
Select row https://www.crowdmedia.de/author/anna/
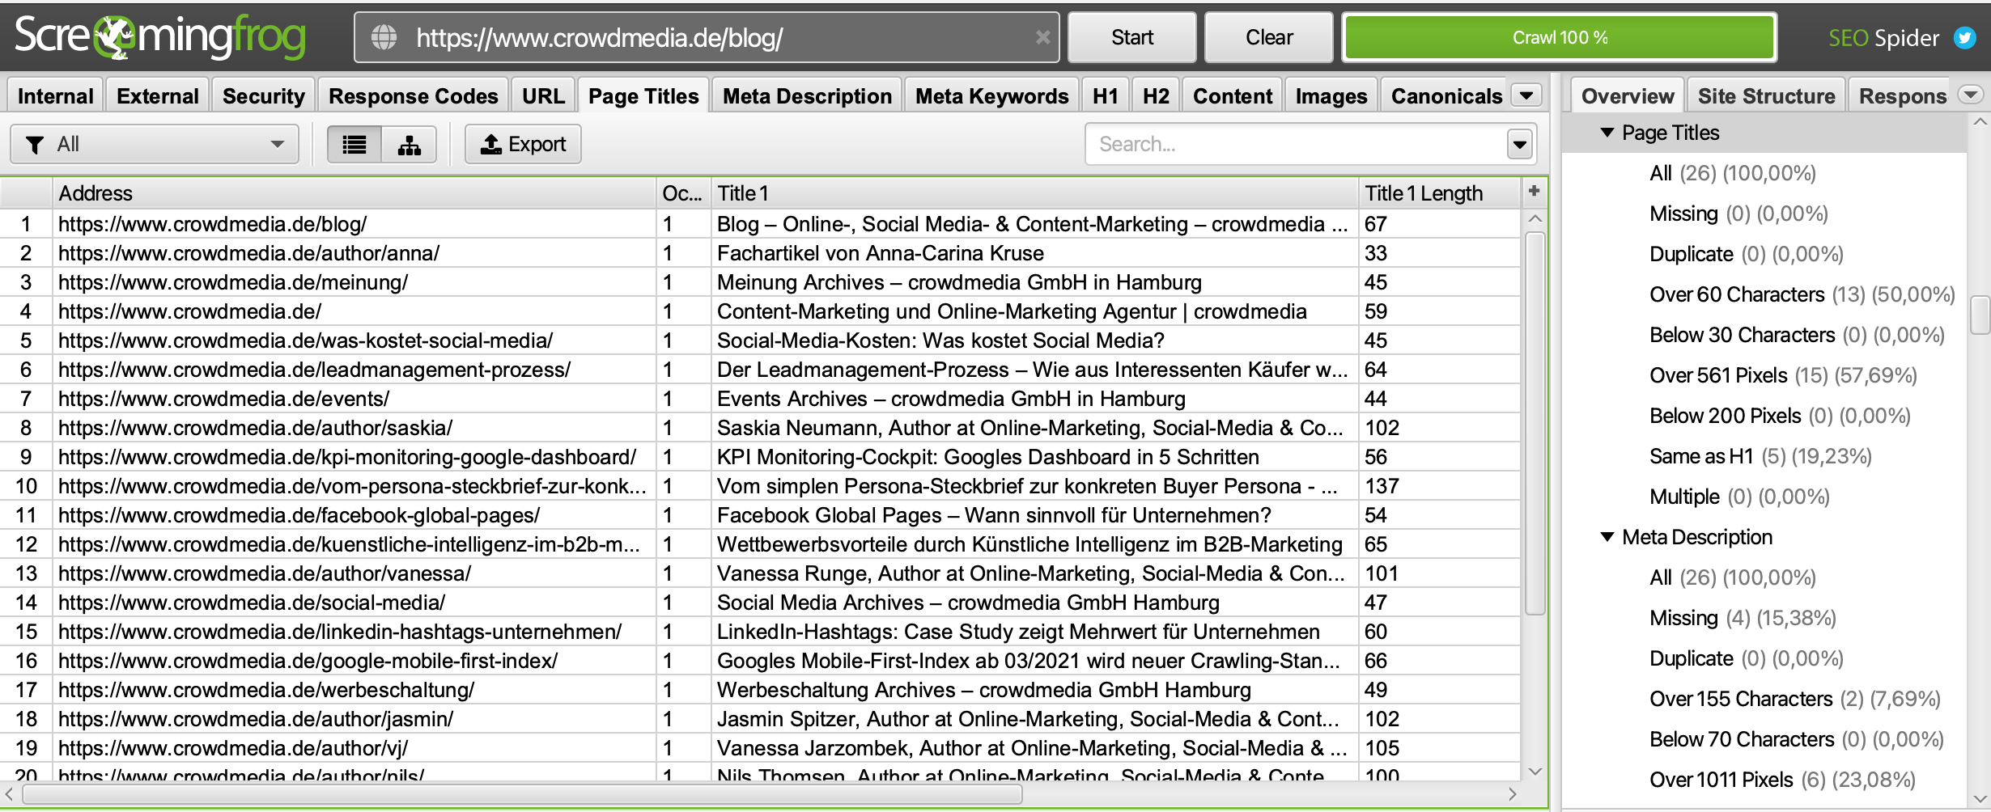click(x=759, y=253)
